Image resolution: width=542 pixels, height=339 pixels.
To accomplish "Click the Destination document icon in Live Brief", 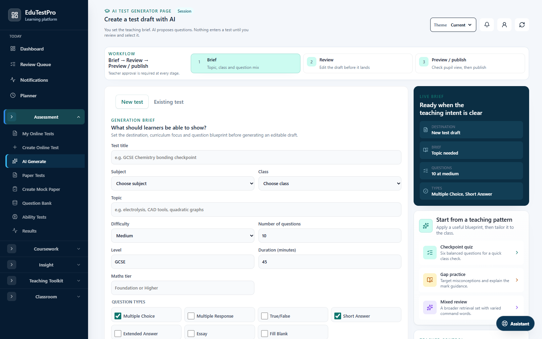I will coord(426,130).
